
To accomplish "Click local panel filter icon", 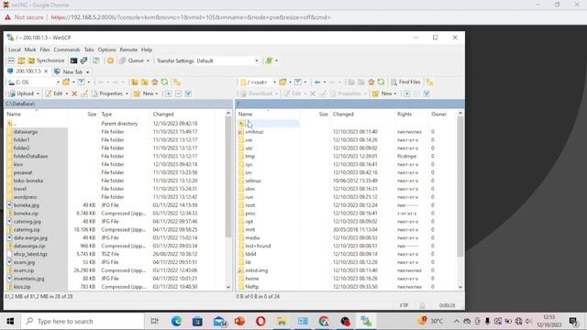I will point(82,82).
